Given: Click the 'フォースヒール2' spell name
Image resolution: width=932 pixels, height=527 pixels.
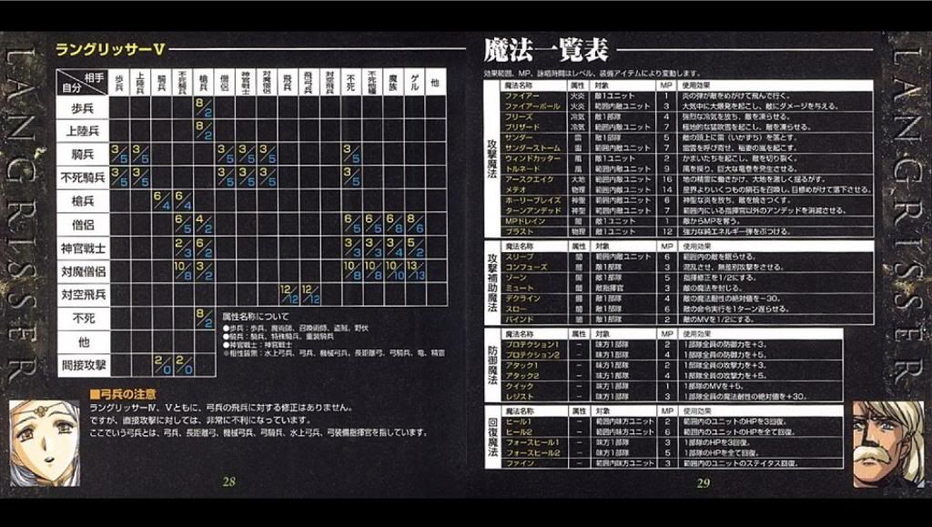Looking at the screenshot, I should coord(532,452).
